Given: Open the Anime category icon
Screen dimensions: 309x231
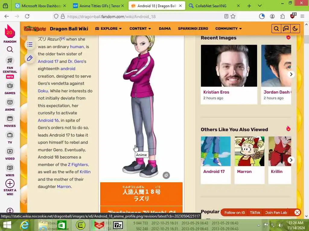Looking at the screenshot, I should coord(10,102).
